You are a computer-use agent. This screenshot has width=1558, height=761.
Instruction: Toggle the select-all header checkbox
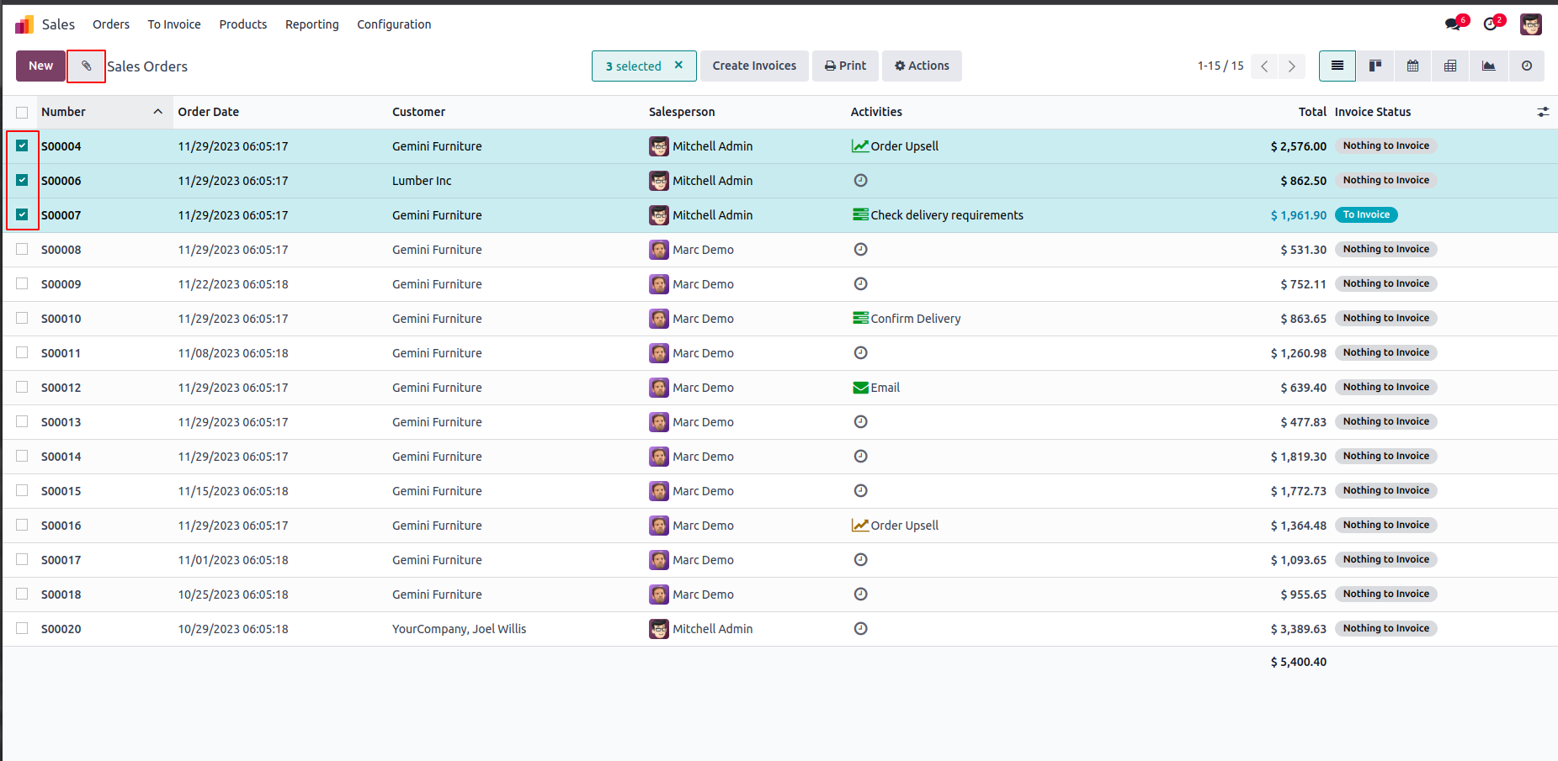(x=22, y=113)
